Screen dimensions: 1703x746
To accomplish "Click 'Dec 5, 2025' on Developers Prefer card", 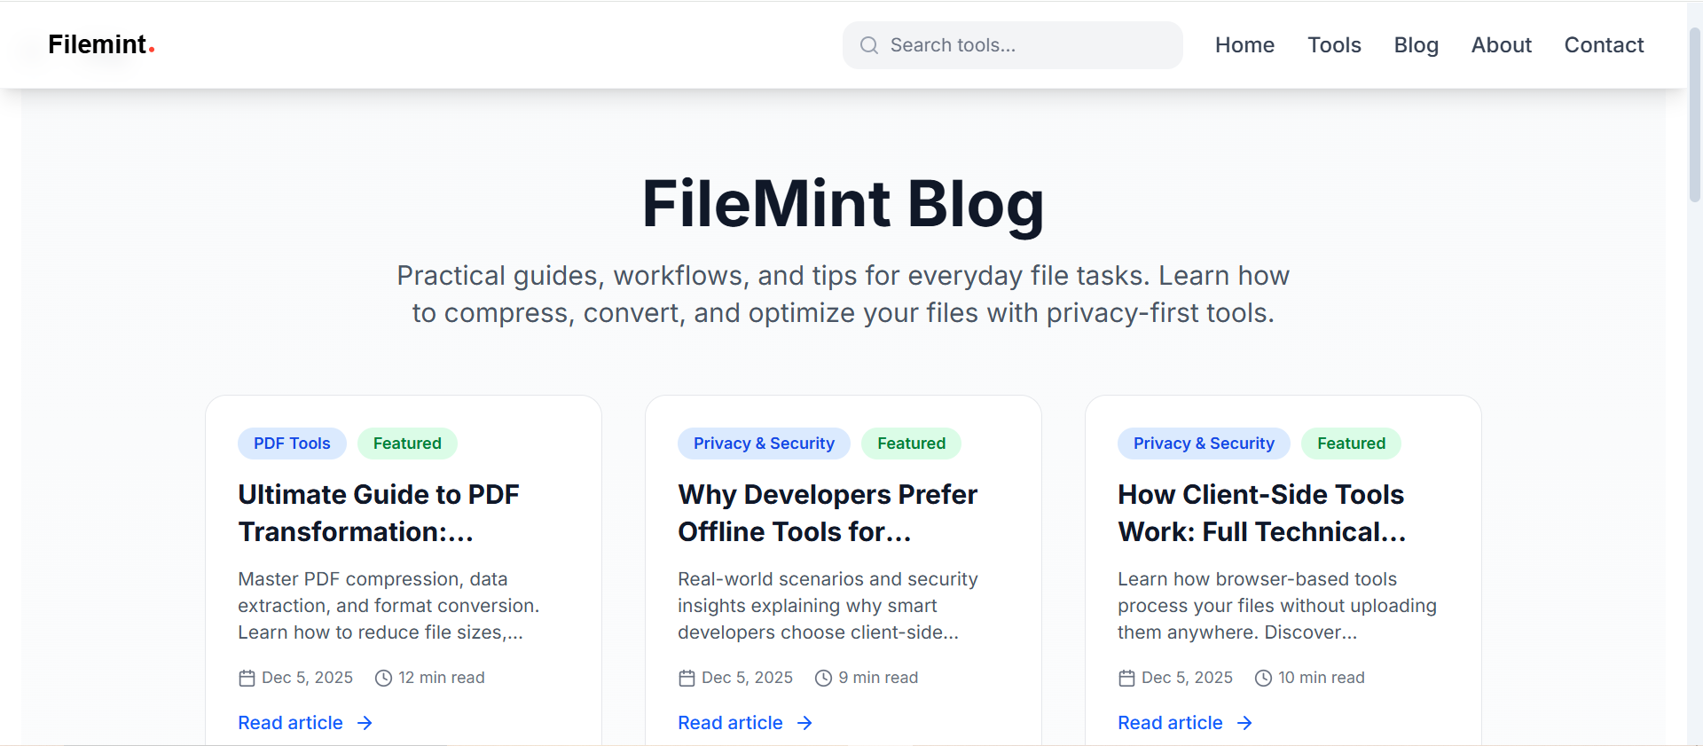I will [x=747, y=678].
